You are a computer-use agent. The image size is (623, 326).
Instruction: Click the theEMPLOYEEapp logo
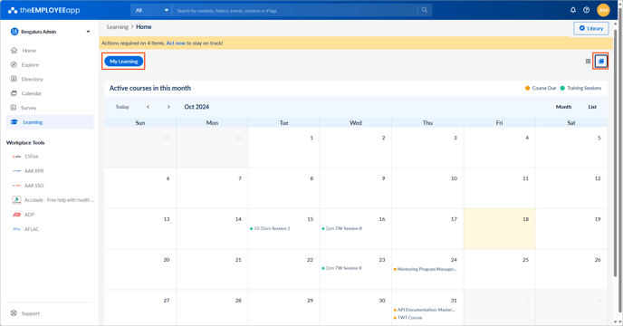pos(43,10)
